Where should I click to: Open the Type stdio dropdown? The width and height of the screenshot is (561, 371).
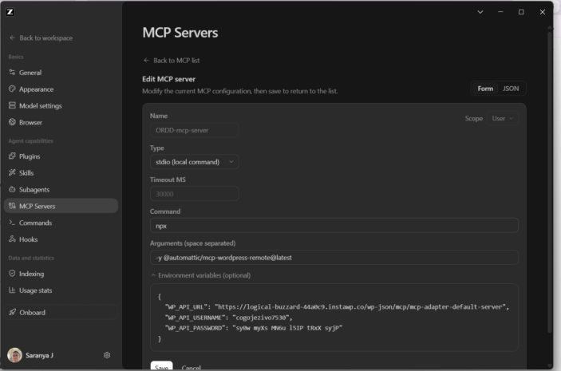(x=194, y=162)
